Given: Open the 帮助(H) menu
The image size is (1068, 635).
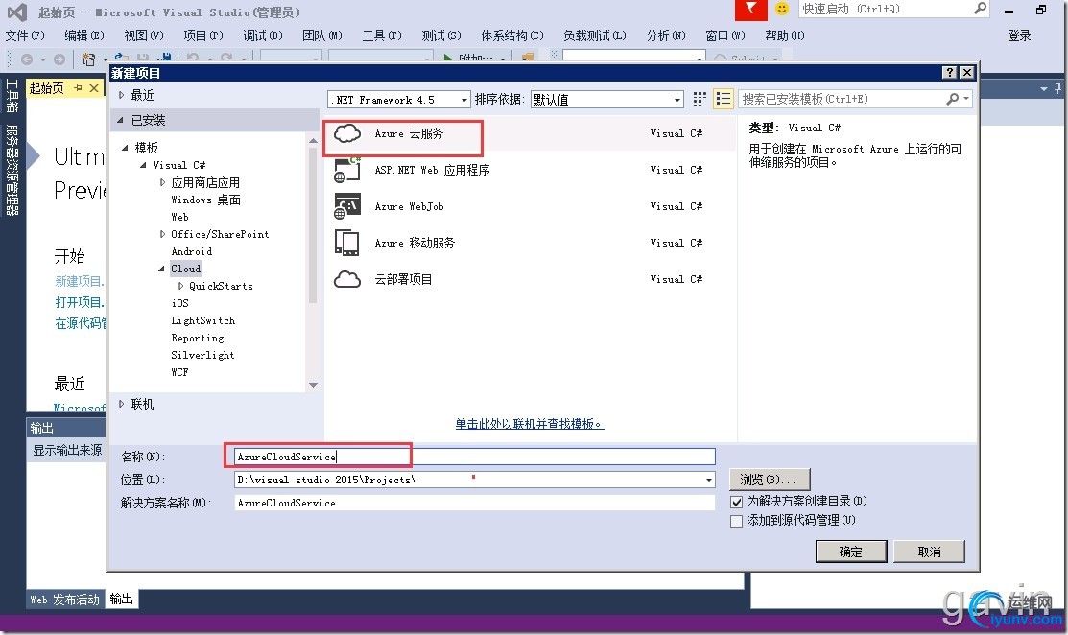Looking at the screenshot, I should tap(785, 35).
